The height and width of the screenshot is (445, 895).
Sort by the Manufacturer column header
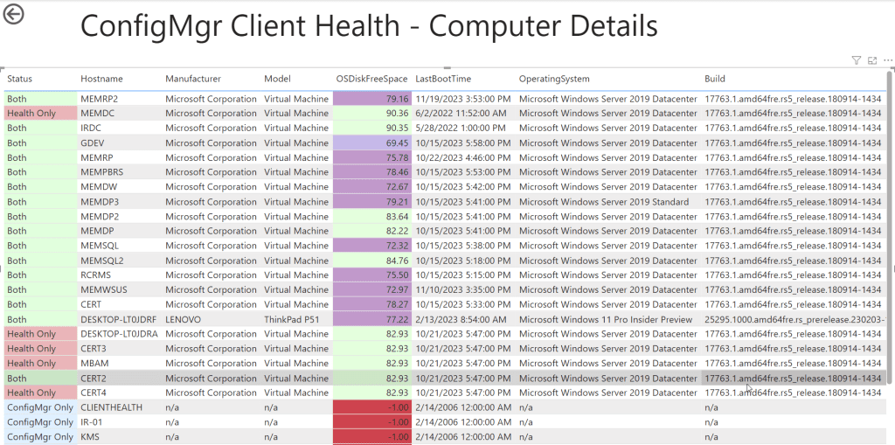point(193,79)
